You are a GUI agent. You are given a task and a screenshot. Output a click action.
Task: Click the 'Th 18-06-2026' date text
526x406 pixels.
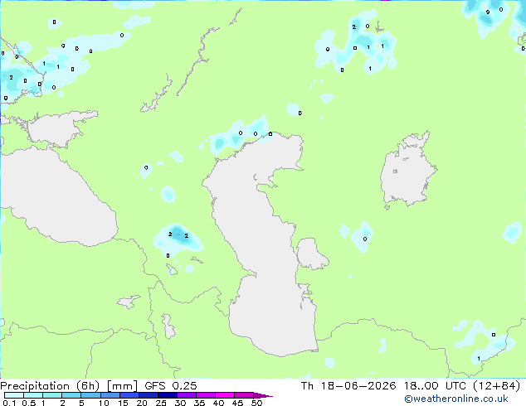tap(348, 386)
